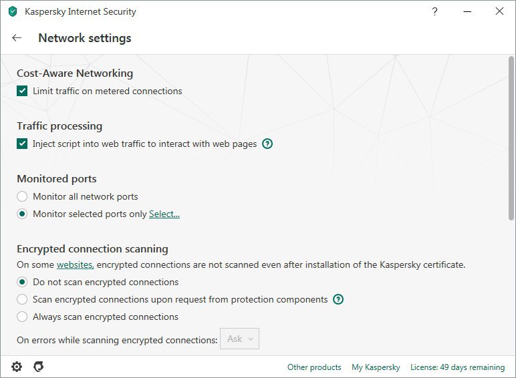Screen dimensions: 516x378
Task: Open My Kaspersky link
Action: pyautogui.click(x=376, y=367)
